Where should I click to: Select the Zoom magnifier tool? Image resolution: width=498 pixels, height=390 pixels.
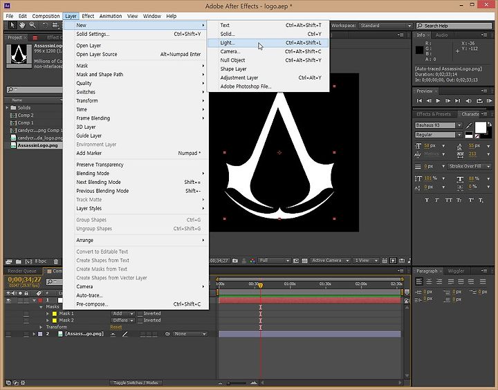(33, 25)
